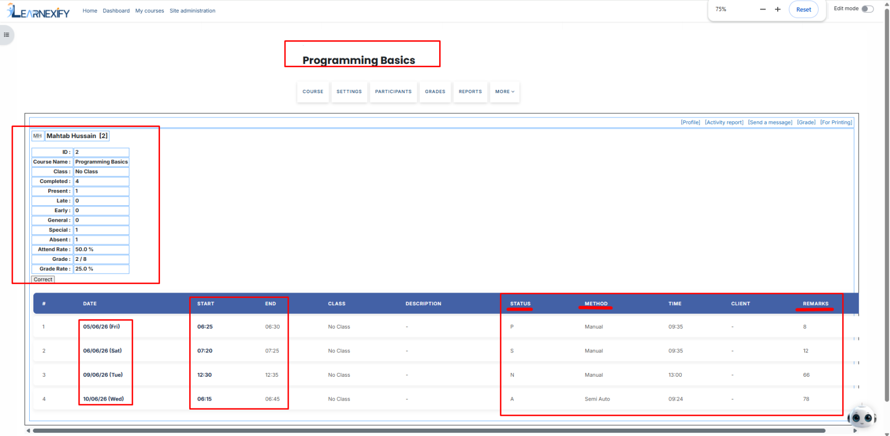
Task: Increase zoom with the plus icon
Action: pos(778,10)
